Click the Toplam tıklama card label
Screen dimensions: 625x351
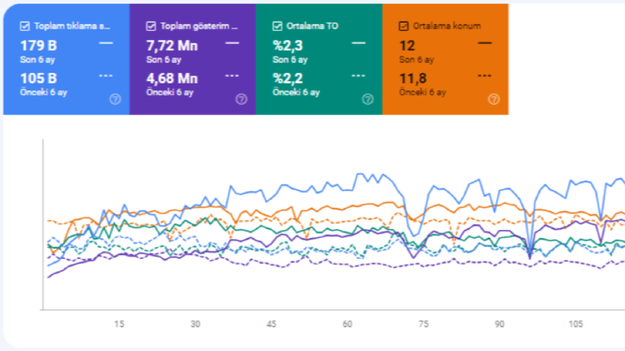point(73,26)
